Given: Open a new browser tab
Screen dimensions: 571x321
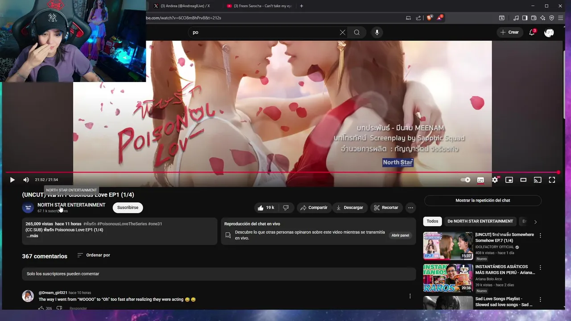Looking at the screenshot, I should tap(302, 6).
